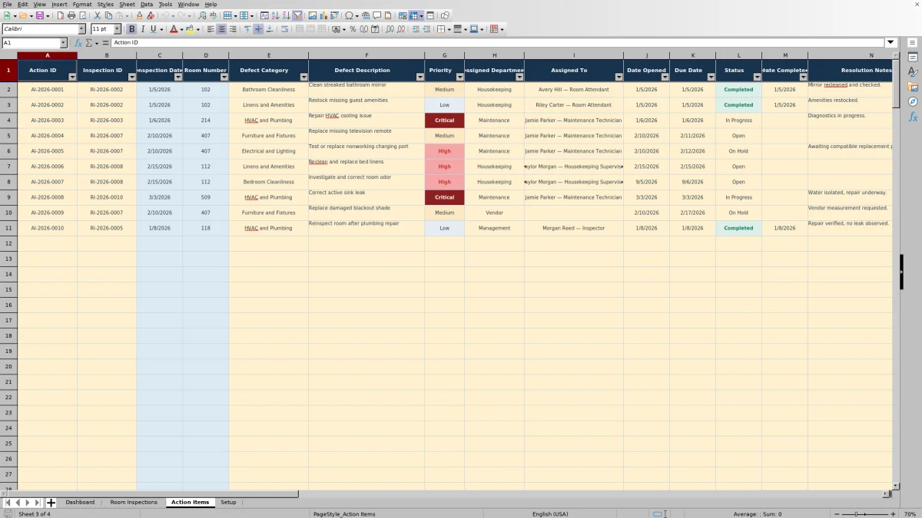Open the sidebar Functions fx icon

(913, 117)
